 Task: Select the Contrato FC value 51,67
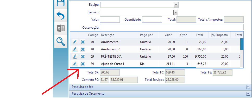[x=105, y=80]
